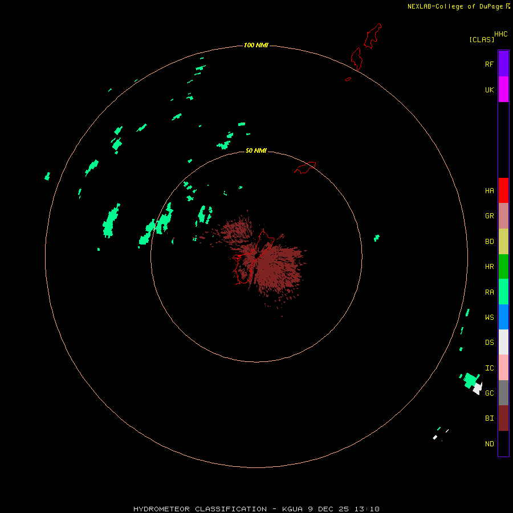Click the HA red legend swatch

503,190
